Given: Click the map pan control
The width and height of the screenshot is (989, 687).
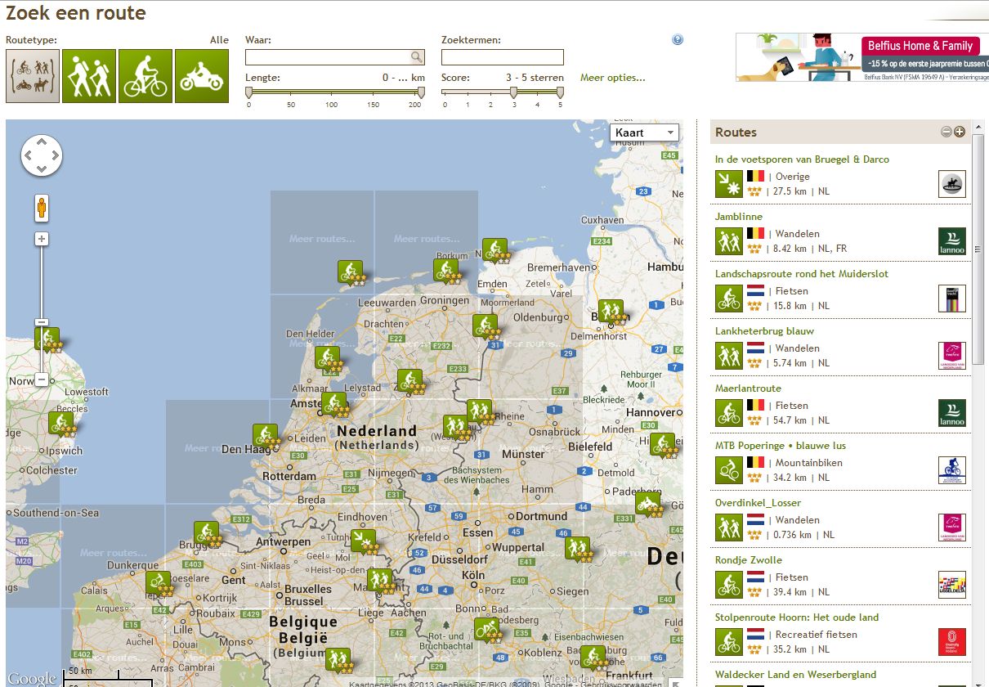Looking at the screenshot, I should tap(42, 155).
